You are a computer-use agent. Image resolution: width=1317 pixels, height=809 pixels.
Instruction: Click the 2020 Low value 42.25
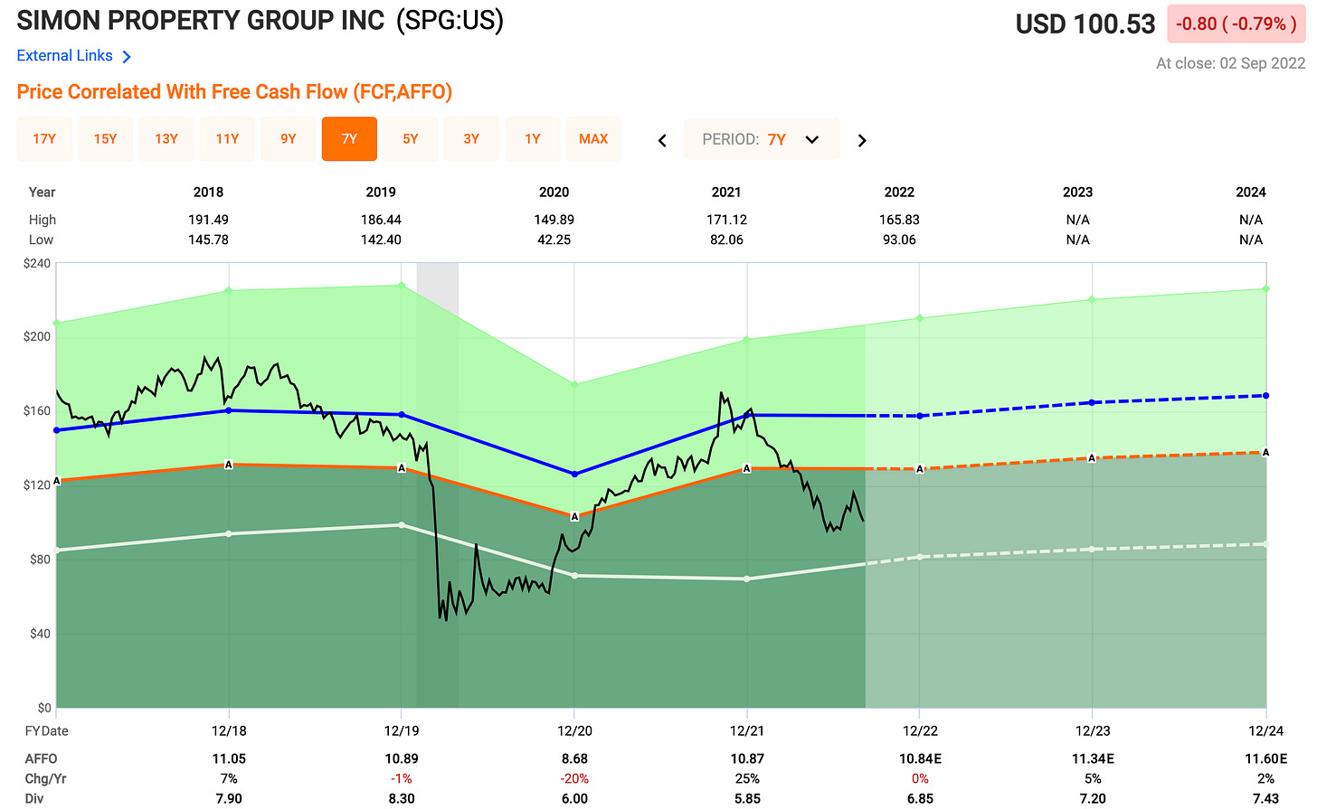point(554,240)
